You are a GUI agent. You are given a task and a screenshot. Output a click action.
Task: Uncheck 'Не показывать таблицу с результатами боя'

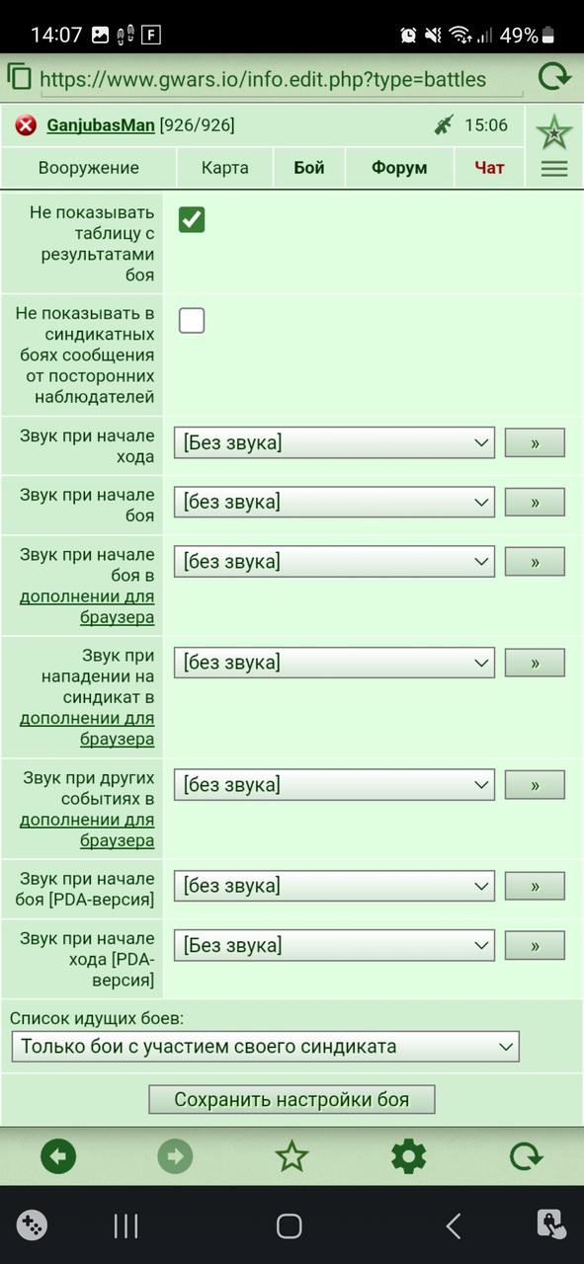[192, 219]
